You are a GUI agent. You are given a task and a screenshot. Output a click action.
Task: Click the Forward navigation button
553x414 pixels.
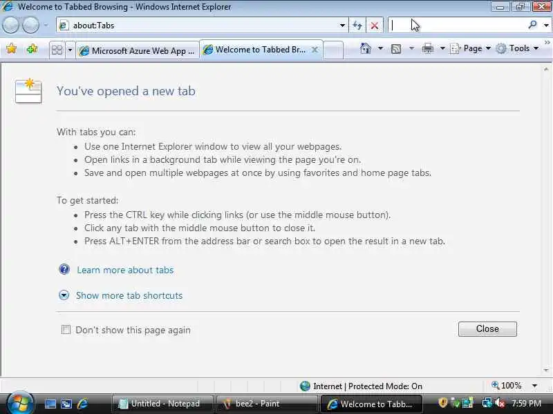(x=30, y=25)
